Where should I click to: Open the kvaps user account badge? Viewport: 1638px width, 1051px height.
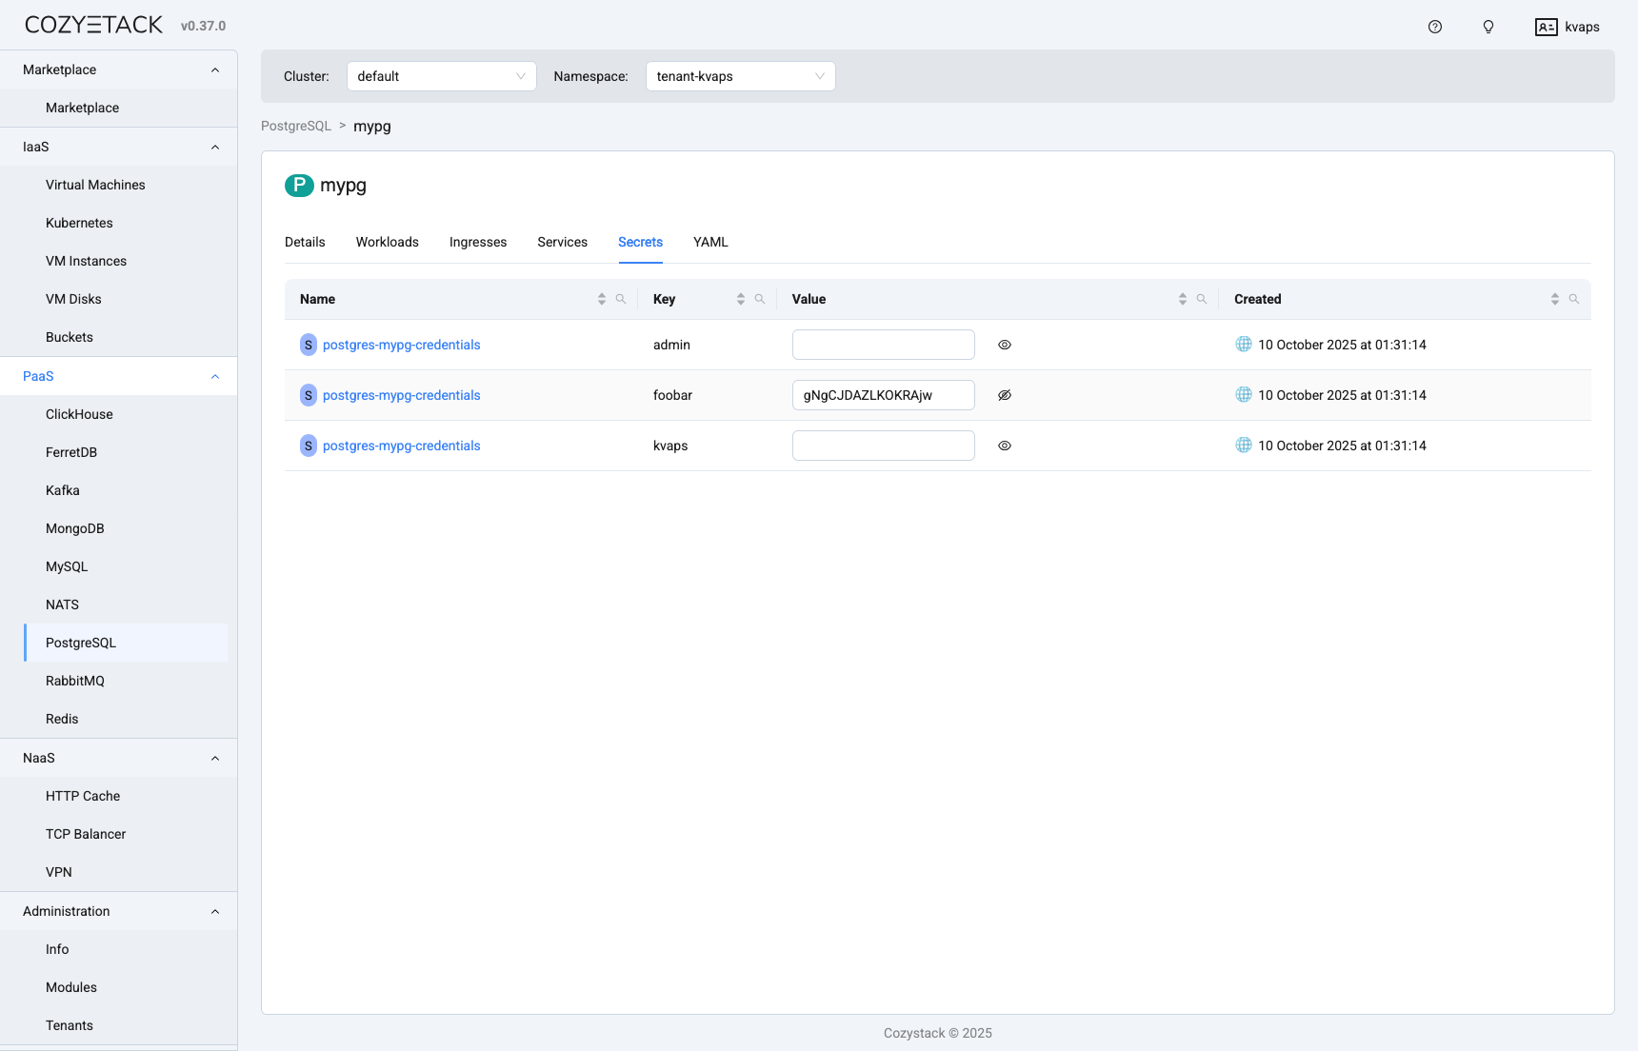[1567, 27]
